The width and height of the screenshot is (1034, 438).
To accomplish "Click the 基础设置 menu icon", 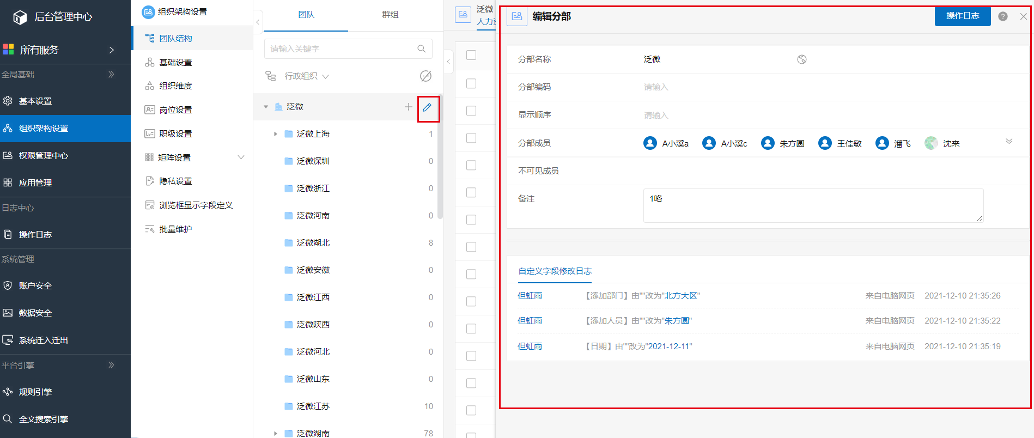I will click(149, 62).
